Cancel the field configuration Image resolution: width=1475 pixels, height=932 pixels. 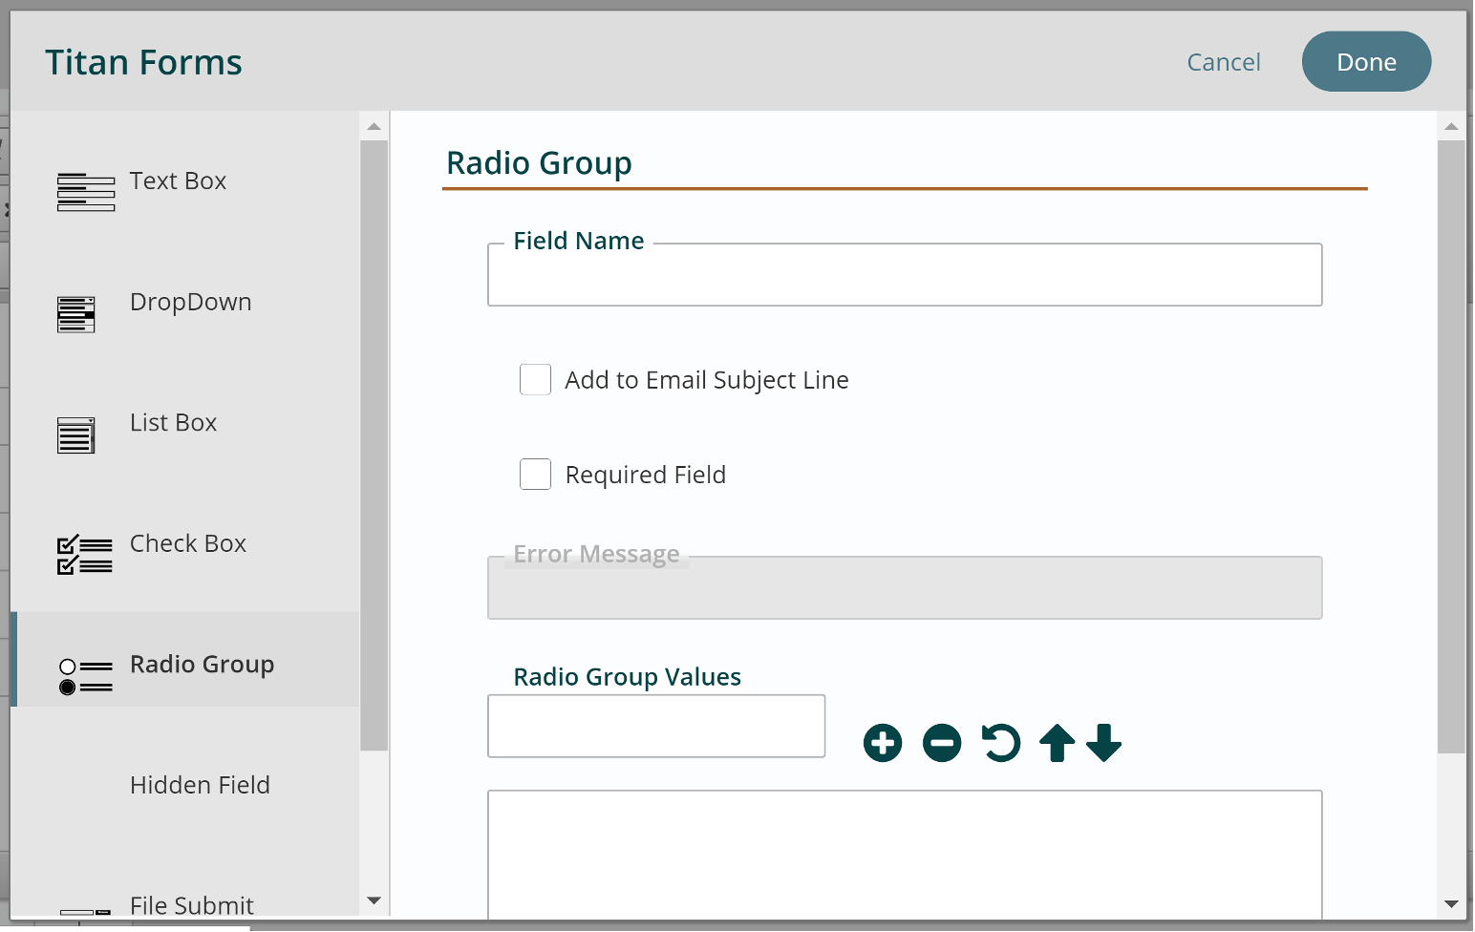click(1224, 61)
